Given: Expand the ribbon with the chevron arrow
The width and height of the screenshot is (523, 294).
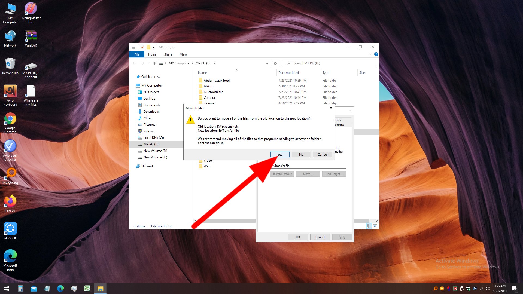Looking at the screenshot, I should [x=370, y=54].
